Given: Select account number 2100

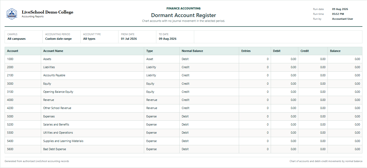Looking at the screenshot, I should 10,75.
